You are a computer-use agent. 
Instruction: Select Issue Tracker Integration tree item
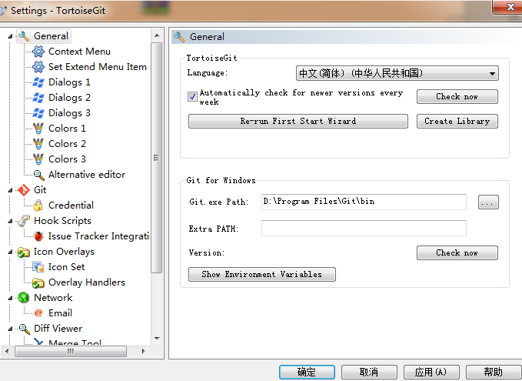[99, 236]
